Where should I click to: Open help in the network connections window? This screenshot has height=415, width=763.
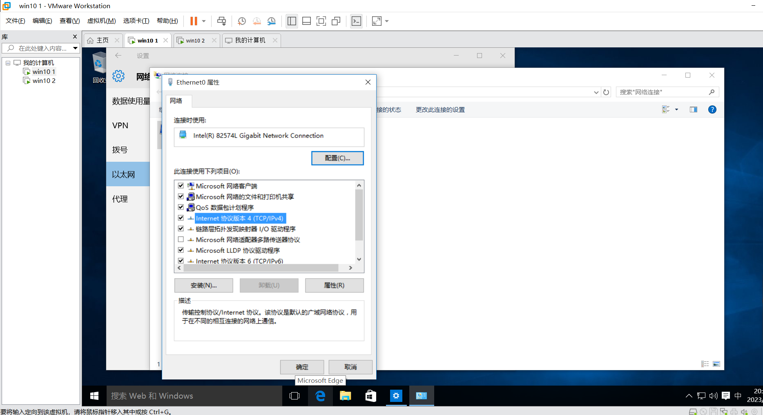pyautogui.click(x=712, y=109)
